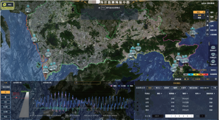
Task: Switch to the 珠江口 region tab
Action: pos(158,88)
